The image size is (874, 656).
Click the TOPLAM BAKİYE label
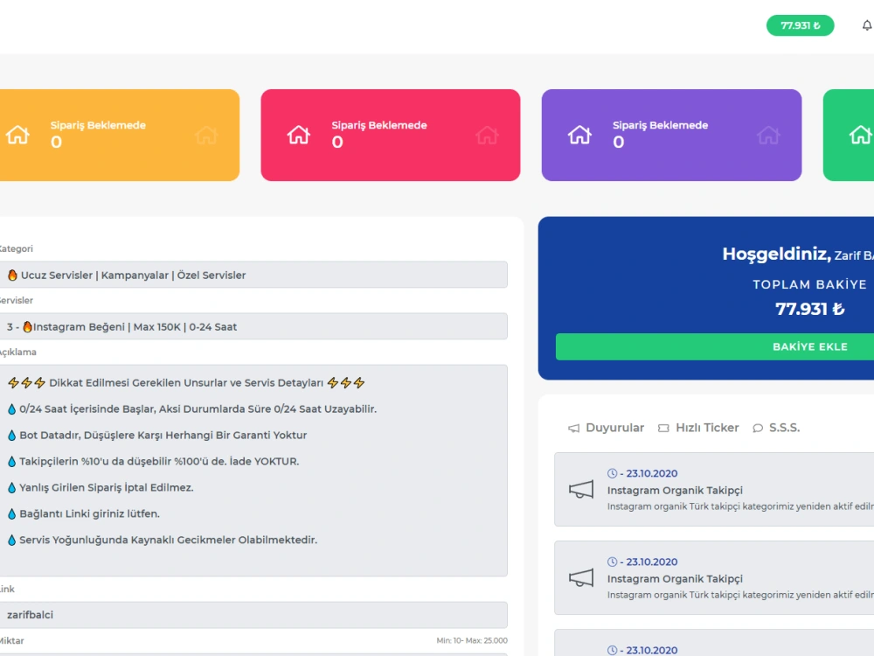click(x=809, y=284)
